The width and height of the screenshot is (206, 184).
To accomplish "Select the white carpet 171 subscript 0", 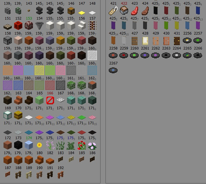I will tap(29, 117).
